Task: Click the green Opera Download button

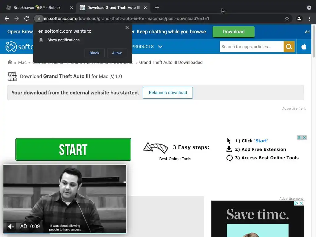Action: (x=233, y=32)
